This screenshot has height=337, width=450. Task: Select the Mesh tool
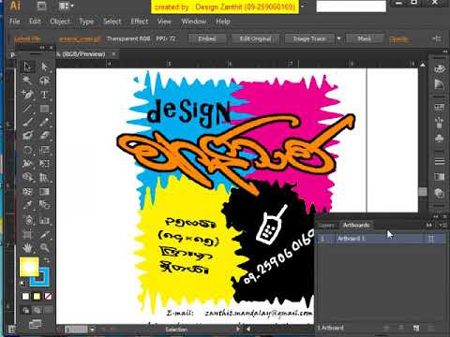click(x=27, y=191)
